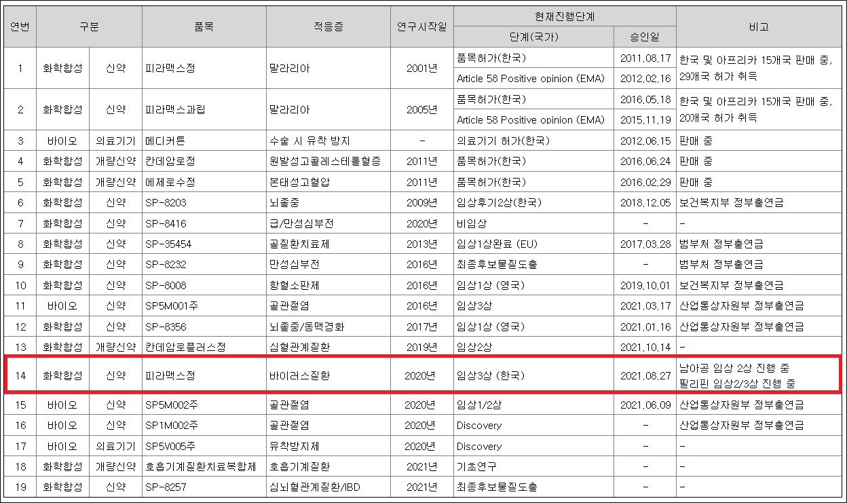847x503 pixels.
Task: Click the 구분 column header
Action: tap(89, 26)
